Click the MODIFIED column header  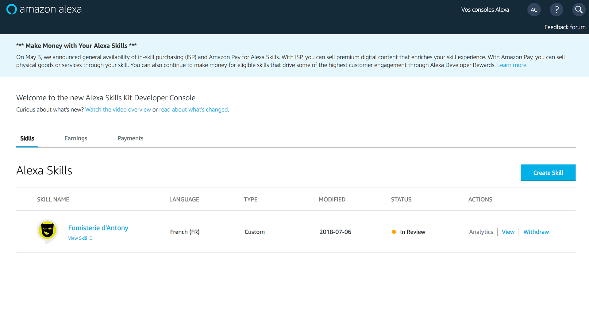point(332,199)
